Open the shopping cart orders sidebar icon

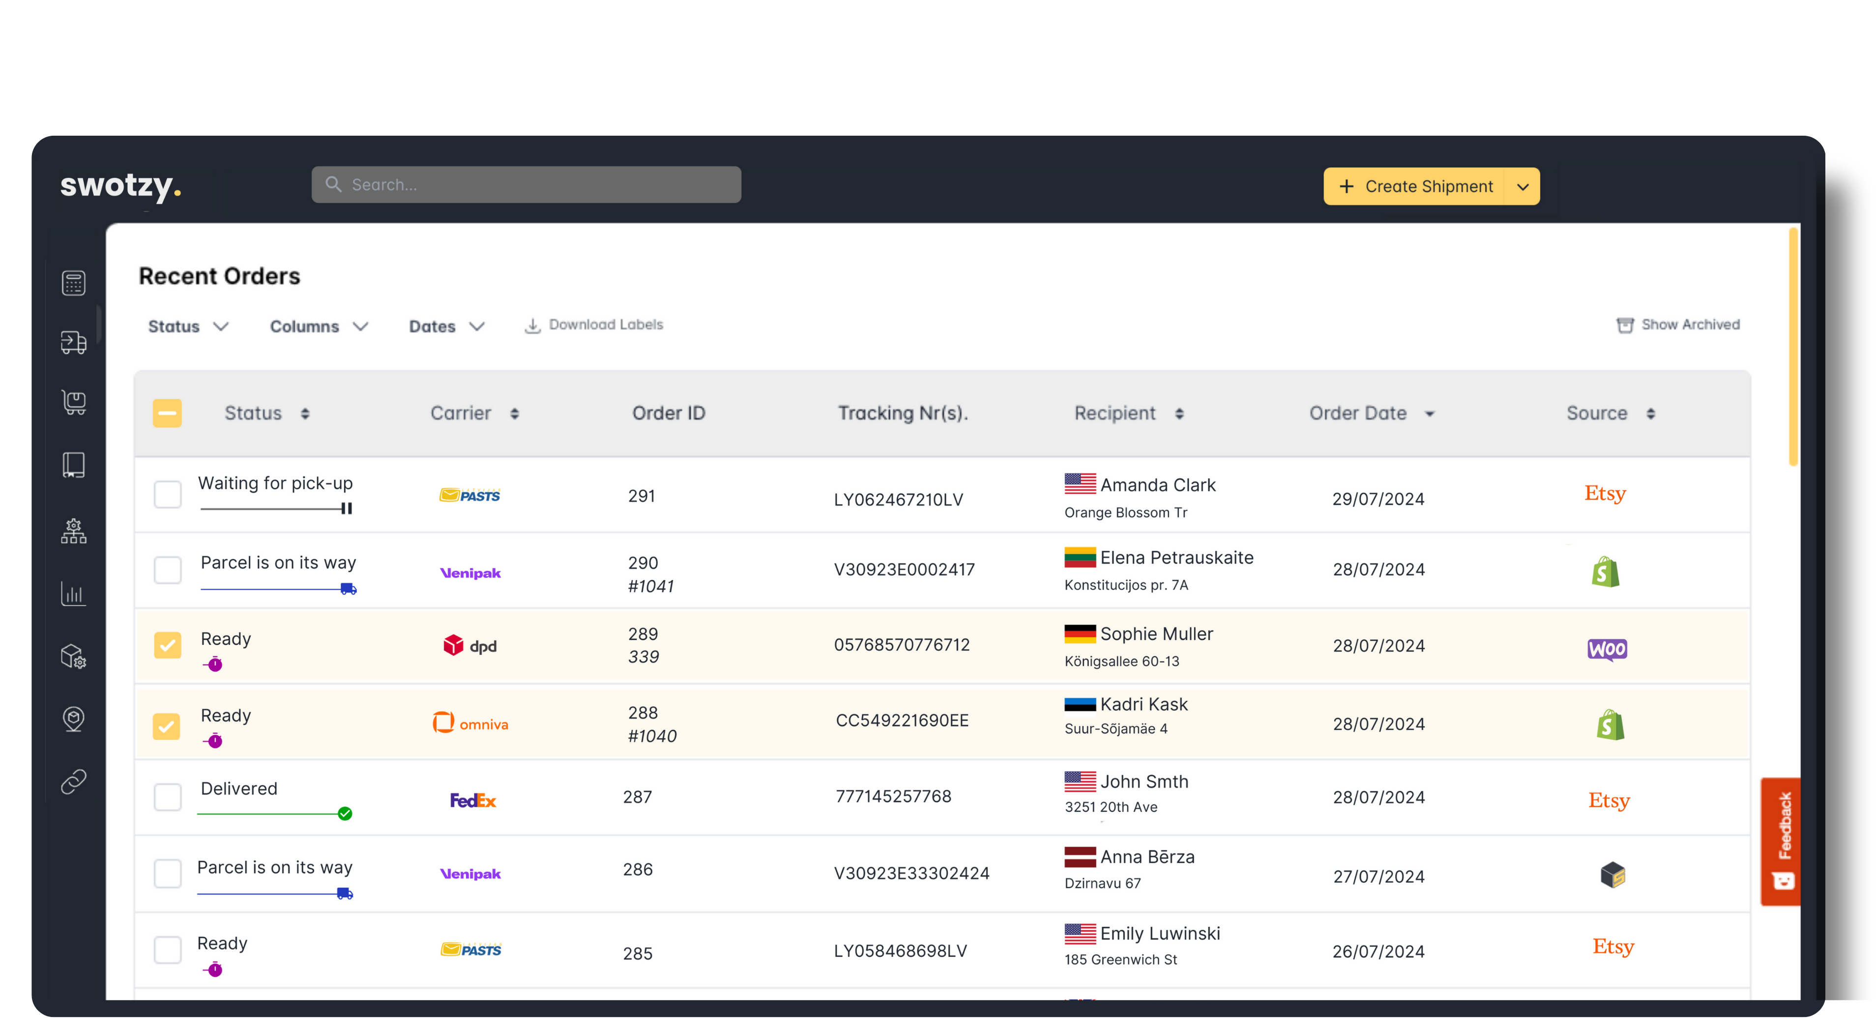[x=74, y=402]
